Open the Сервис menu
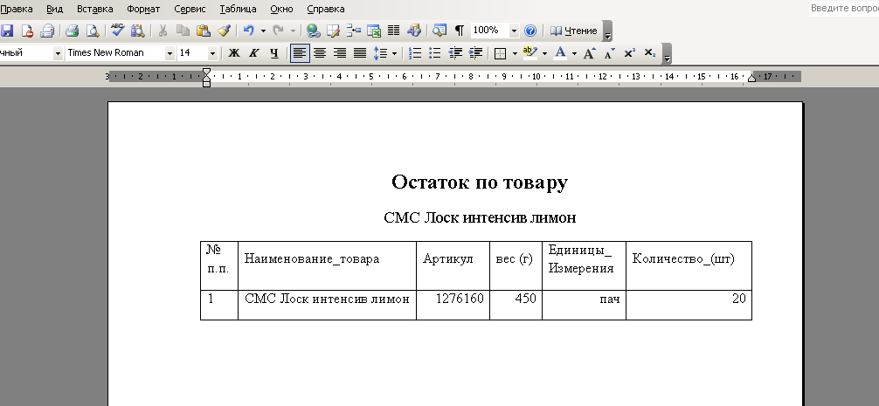 (190, 9)
